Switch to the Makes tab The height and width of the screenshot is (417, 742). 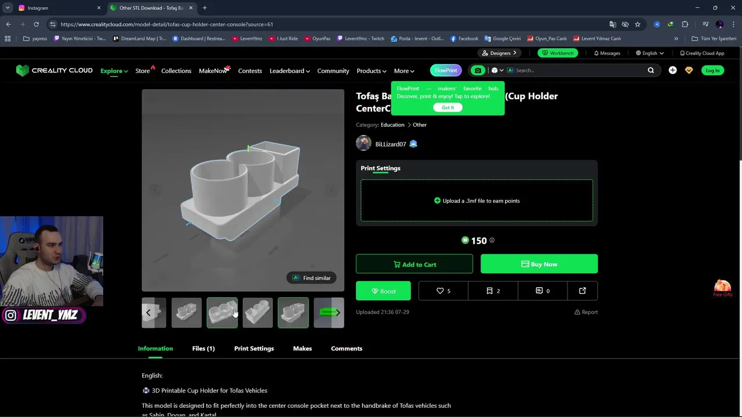click(x=303, y=349)
